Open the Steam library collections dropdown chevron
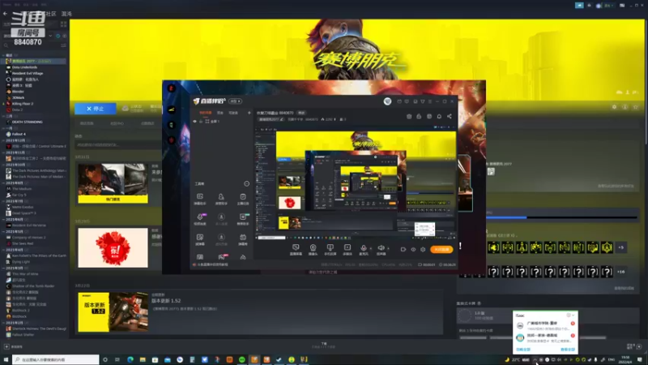Viewport: 648px width, 365px height. point(50,36)
